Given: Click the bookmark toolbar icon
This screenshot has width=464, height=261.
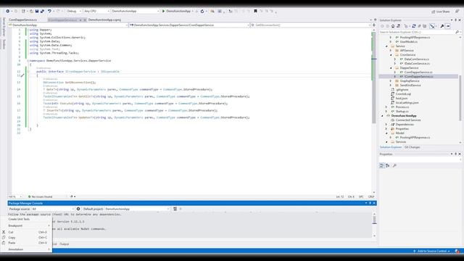Looking at the screenshot, I should tap(255, 11).
